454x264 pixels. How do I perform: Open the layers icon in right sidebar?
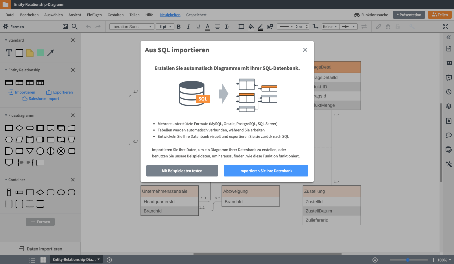tap(449, 106)
